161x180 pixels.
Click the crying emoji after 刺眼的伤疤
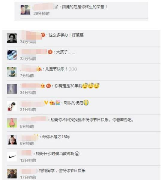[x=86, y=103]
